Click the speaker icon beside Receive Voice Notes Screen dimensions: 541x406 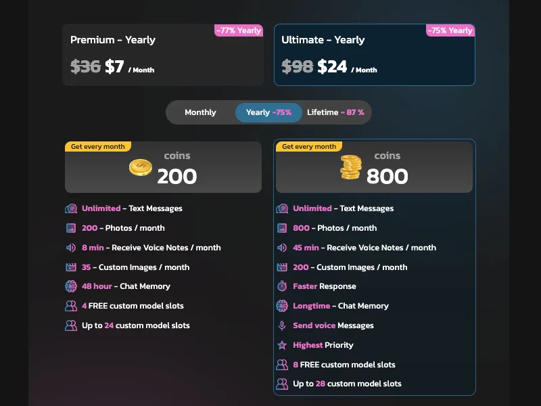pos(70,248)
